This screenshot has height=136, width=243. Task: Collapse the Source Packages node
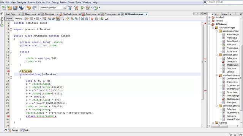click(x=213, y=28)
